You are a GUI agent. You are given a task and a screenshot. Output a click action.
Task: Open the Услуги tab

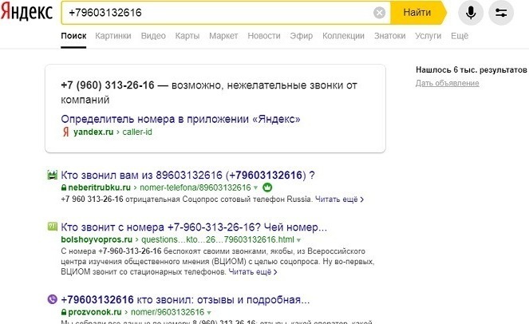[428, 36]
